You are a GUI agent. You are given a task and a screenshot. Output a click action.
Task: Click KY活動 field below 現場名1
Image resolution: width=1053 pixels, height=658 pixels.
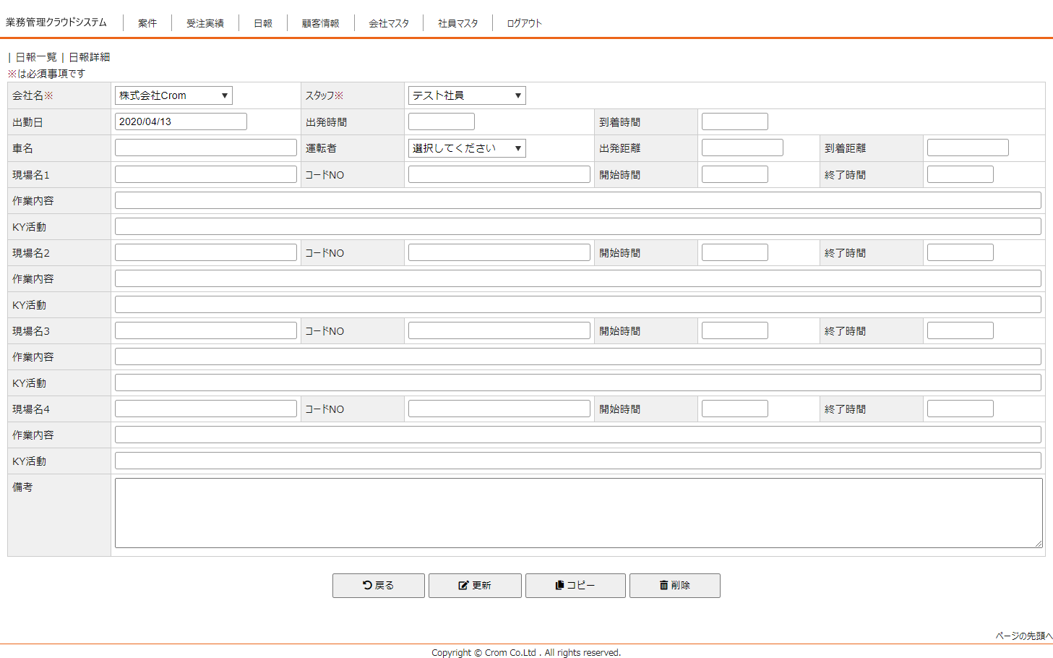(578, 226)
